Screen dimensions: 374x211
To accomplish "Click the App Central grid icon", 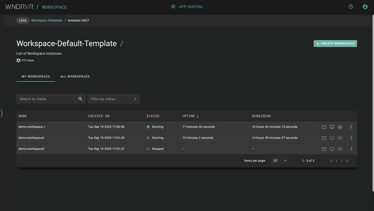I will click(173, 7).
